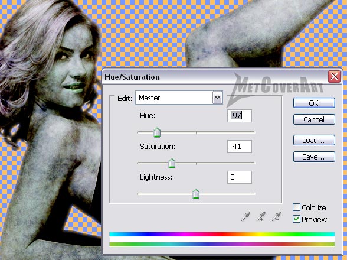Click the Master edit combo box
Screen dimensions: 347x260
pyautogui.click(x=179, y=97)
